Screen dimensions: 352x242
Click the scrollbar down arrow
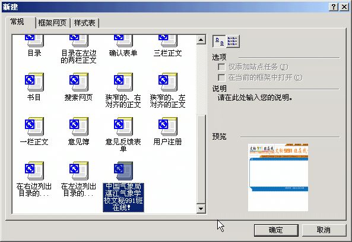tap(201, 209)
